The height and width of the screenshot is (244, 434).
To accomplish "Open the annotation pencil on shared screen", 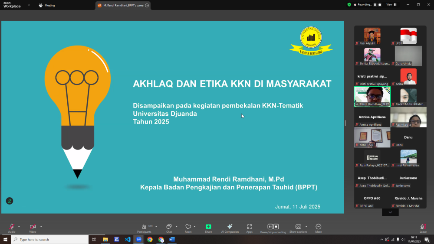I will (x=10, y=201).
